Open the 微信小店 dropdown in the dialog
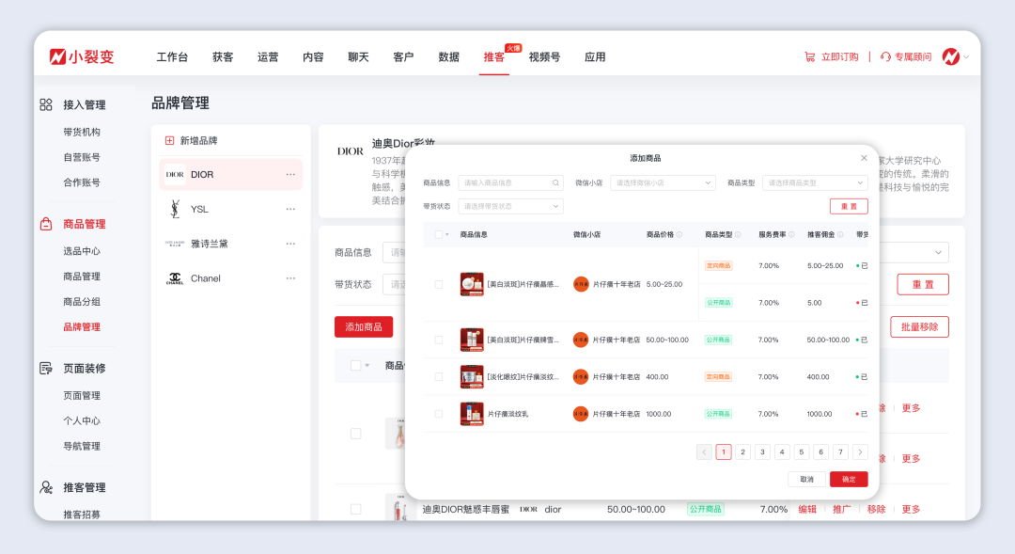Viewport: 1015px width, 554px height. coord(663,182)
